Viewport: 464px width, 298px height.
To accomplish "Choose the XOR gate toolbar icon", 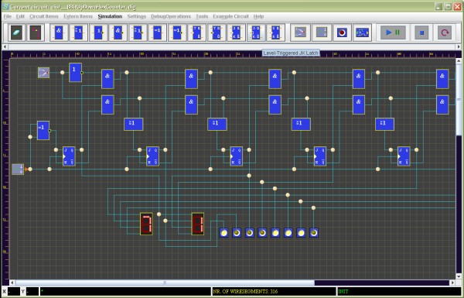I will click(158, 33).
